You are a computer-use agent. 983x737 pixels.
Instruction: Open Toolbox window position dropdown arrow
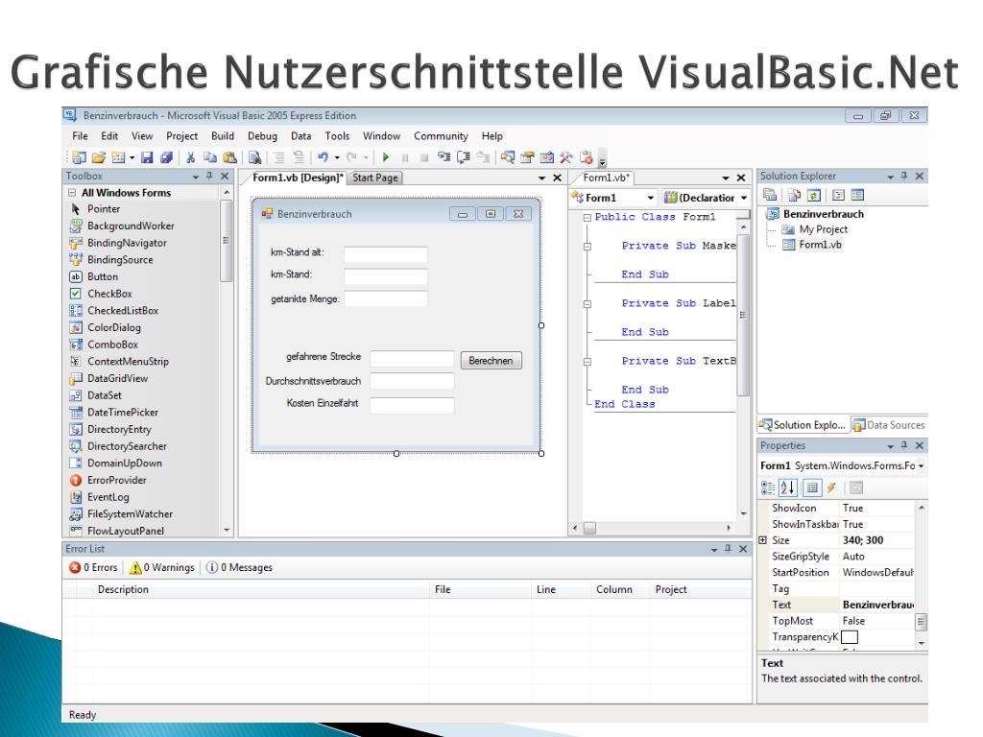click(x=196, y=177)
